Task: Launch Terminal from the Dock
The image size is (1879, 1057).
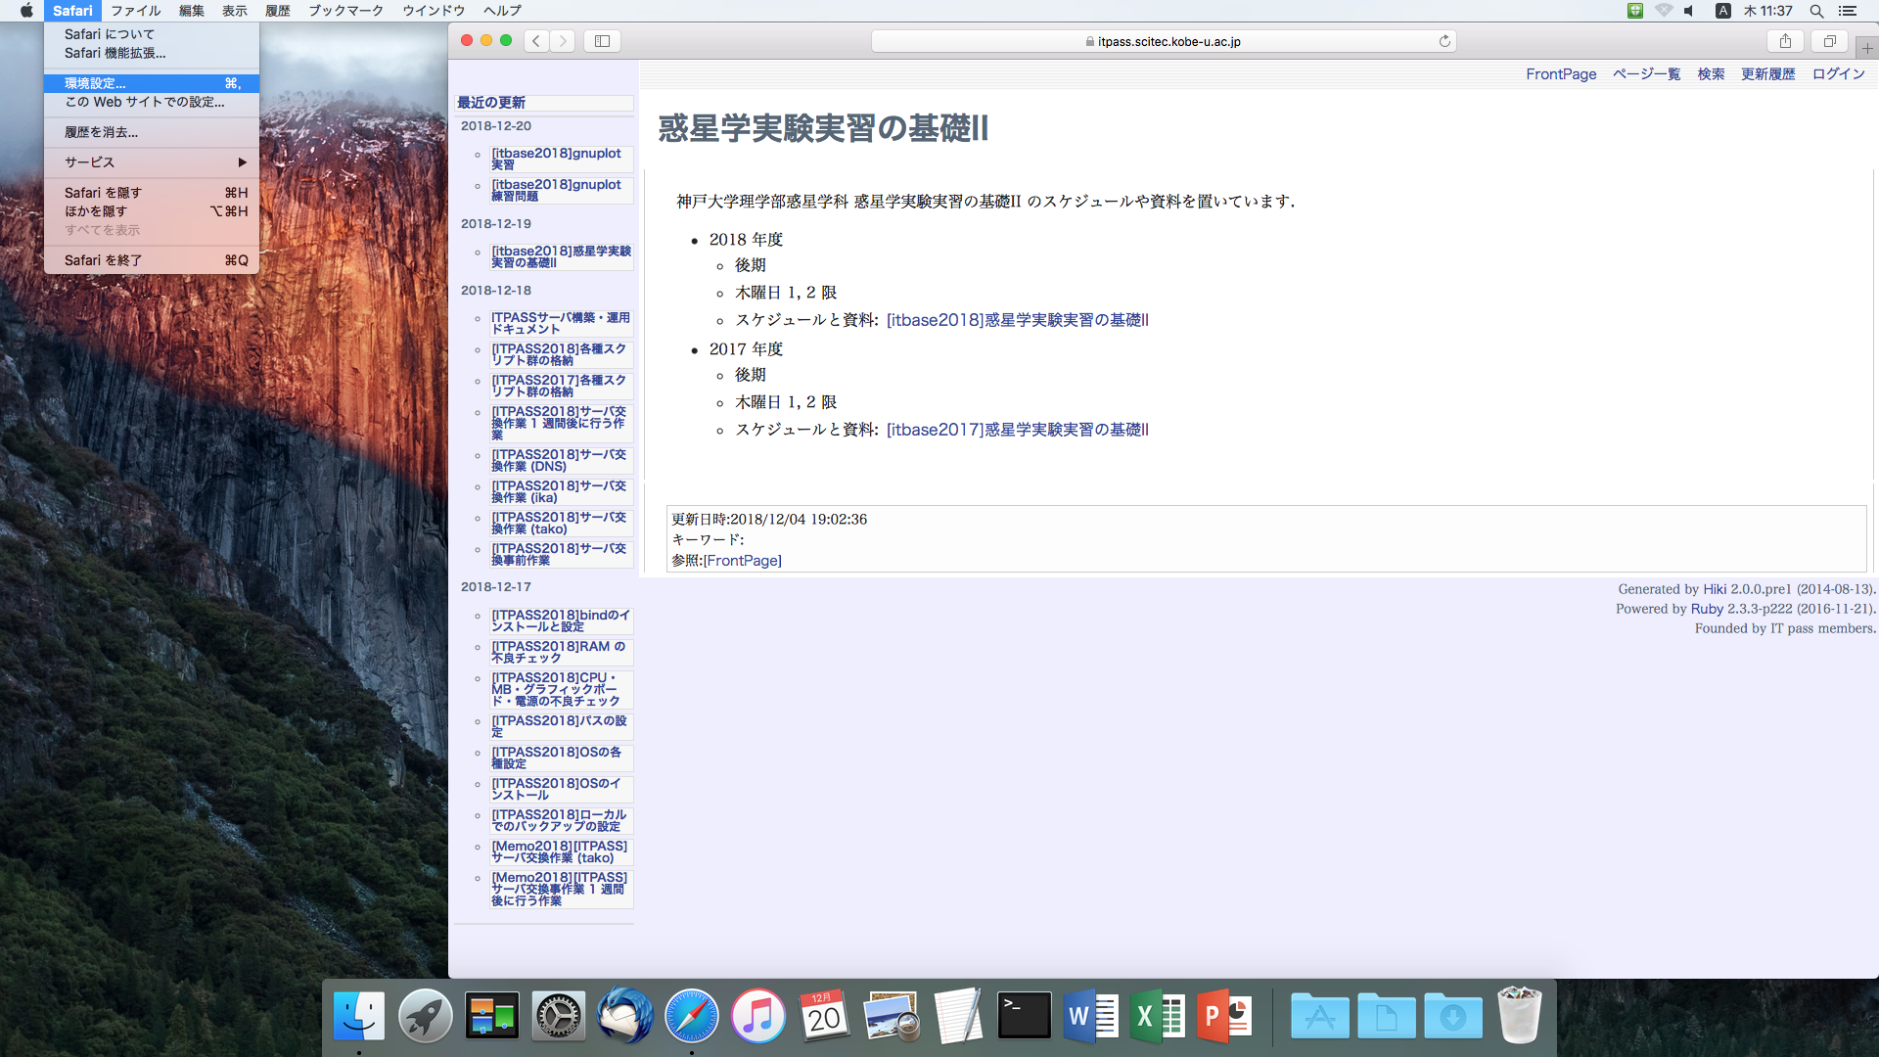Action: (1024, 1016)
